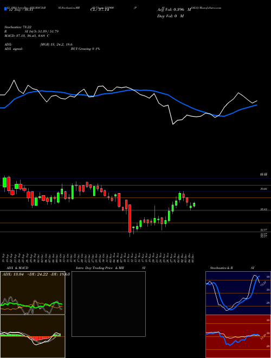
Task: Click the 73.22 value on Stochastics panel
Action: tap(262, 284)
